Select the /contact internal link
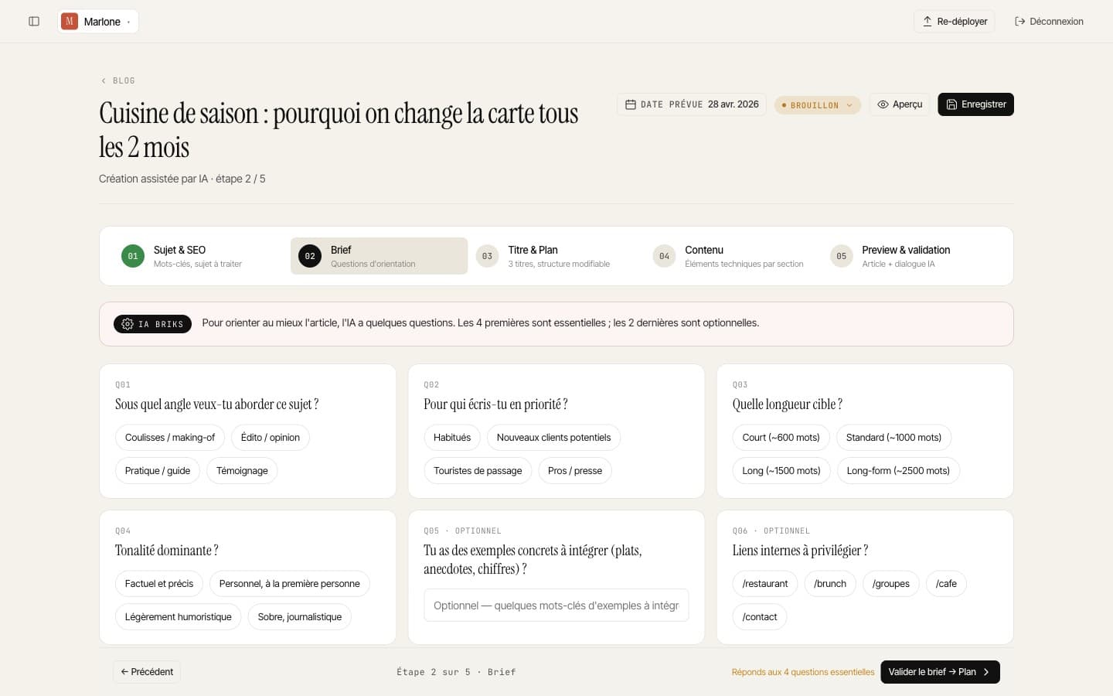1113x696 pixels. tap(760, 617)
